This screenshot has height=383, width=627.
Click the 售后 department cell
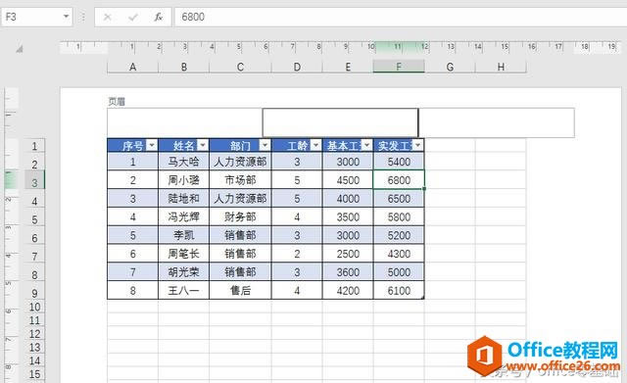coord(240,290)
